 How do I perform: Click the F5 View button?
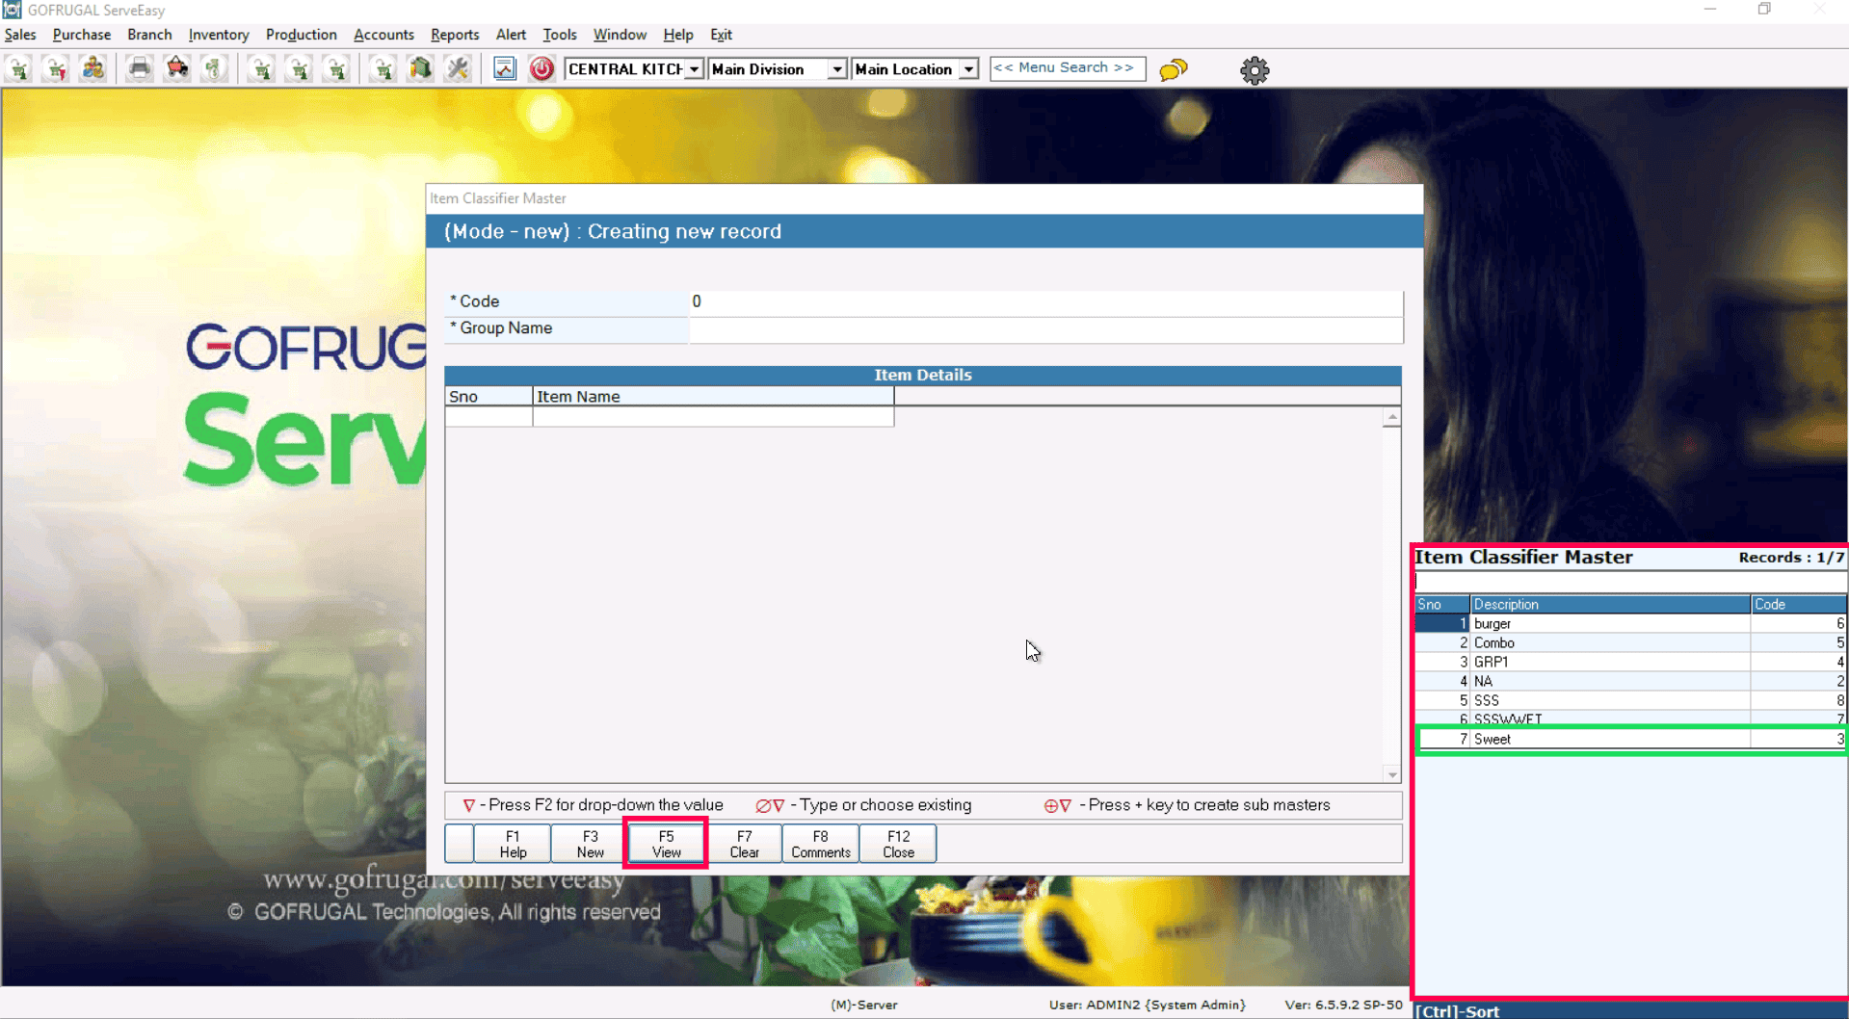[666, 844]
